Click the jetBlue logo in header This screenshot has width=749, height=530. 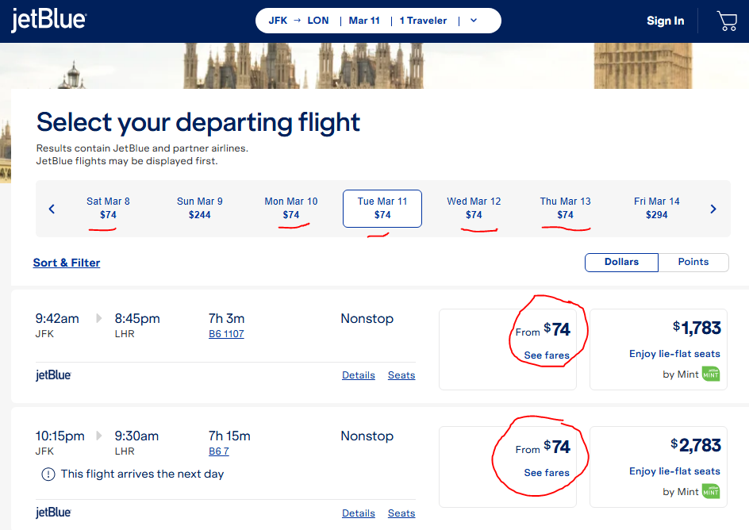point(48,20)
